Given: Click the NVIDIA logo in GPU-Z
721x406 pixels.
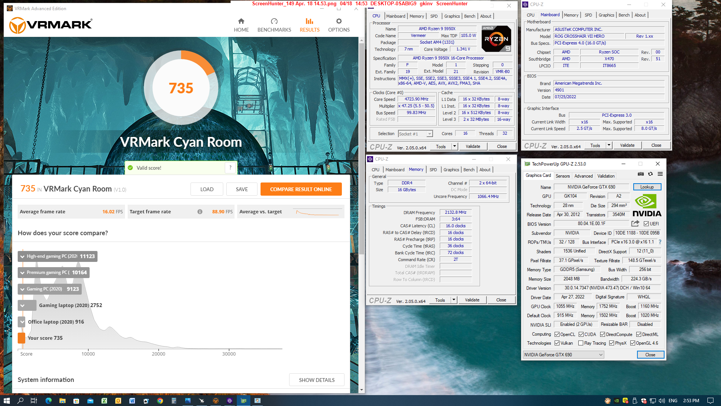Looking at the screenshot, I should [x=646, y=205].
